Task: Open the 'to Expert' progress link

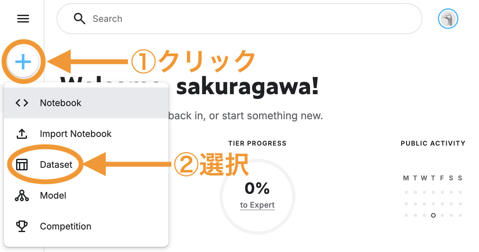Action: 257,205
